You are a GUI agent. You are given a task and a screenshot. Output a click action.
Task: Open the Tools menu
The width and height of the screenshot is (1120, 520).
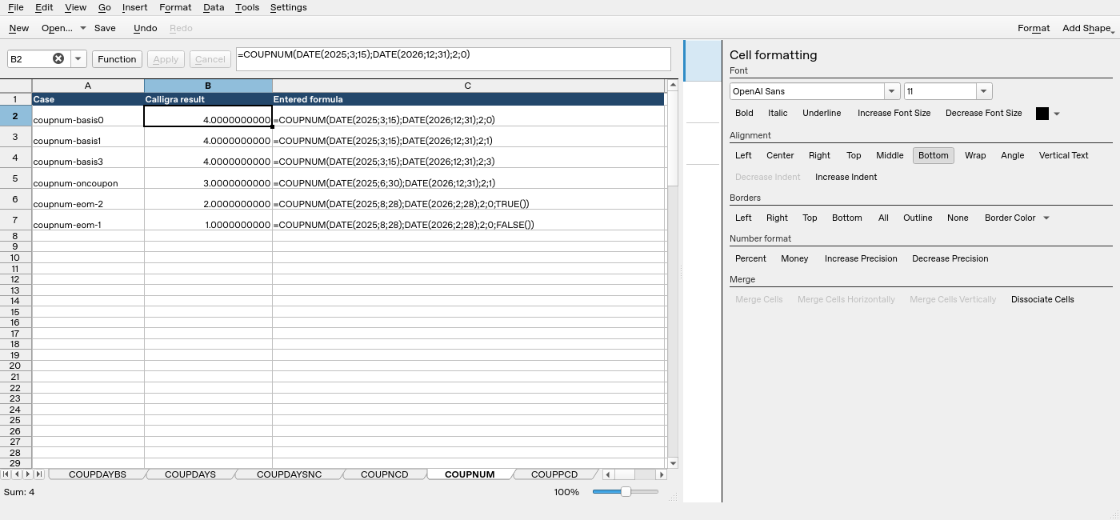[x=247, y=7]
